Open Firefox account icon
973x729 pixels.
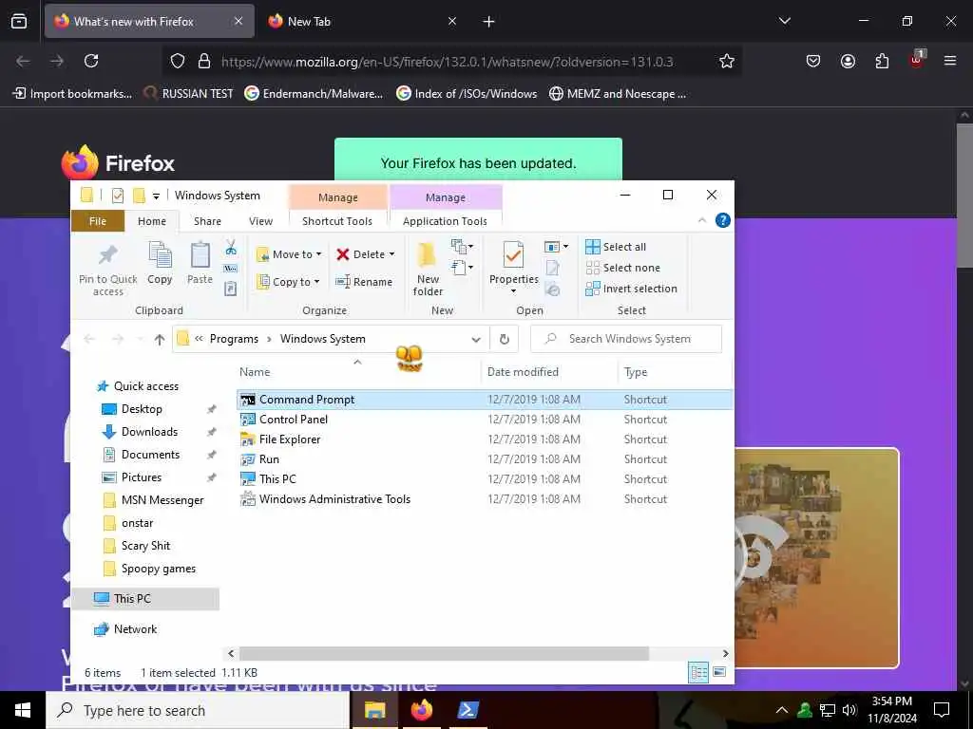coord(848,61)
